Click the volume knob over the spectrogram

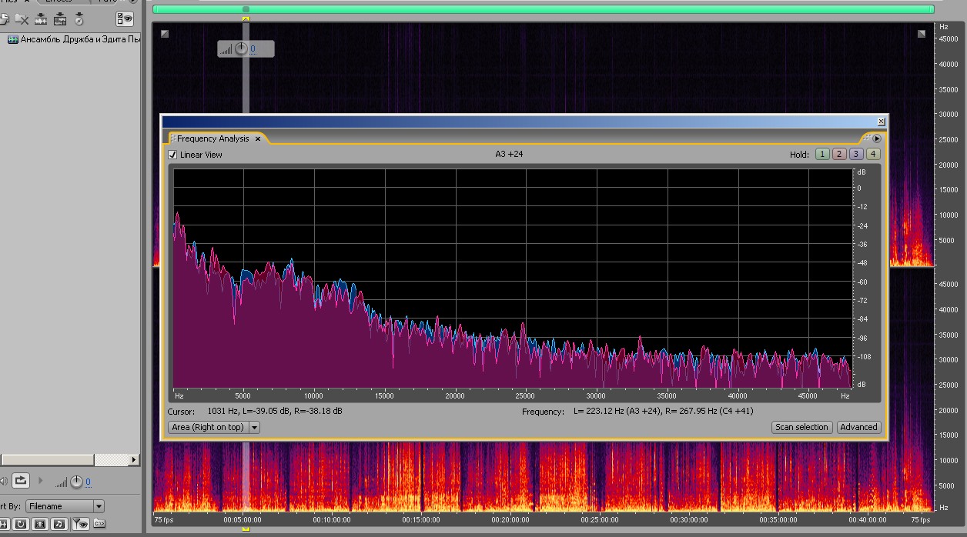tap(241, 49)
